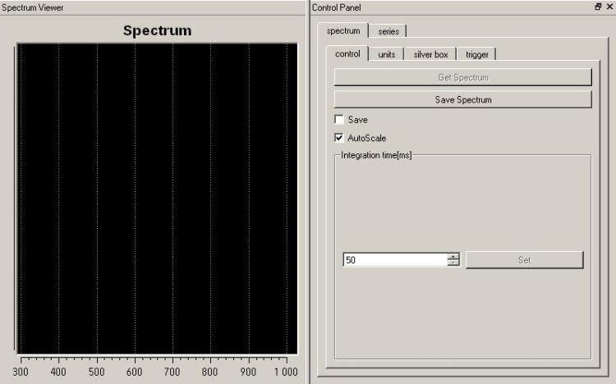Screen dimensions: 616x384
Task: Click the Get Spectrum button
Action: click(x=462, y=77)
